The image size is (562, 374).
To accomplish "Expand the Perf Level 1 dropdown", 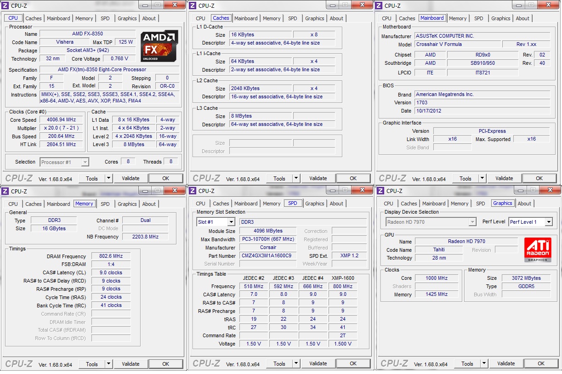I will coord(549,222).
